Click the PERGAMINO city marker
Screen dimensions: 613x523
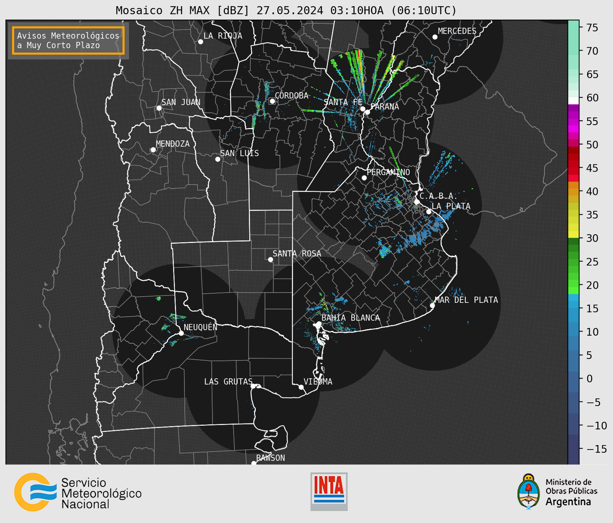click(364, 178)
